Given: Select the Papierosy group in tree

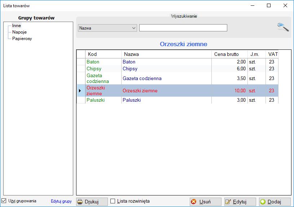Looking at the screenshot, I should [x=22, y=39].
